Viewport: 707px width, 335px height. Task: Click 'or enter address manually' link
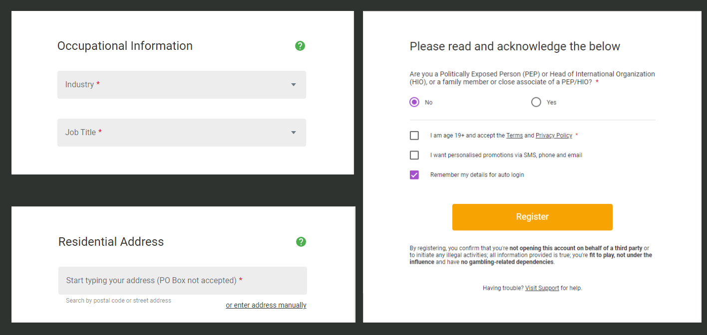(266, 305)
